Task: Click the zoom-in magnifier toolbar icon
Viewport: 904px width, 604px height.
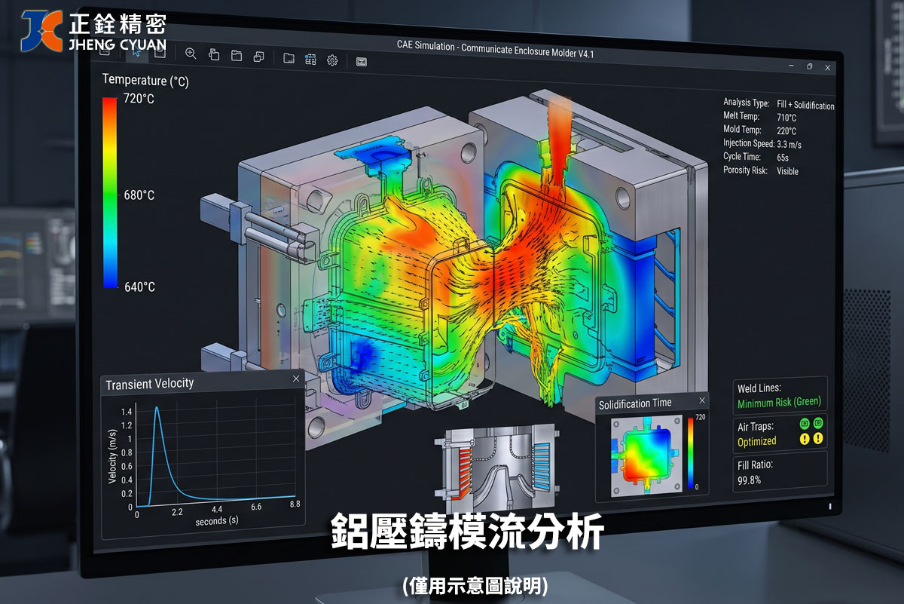Action: click(x=191, y=54)
